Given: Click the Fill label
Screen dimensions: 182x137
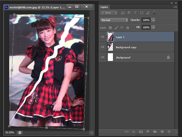Looking at the screenshot, I should pyautogui.click(x=138, y=27).
